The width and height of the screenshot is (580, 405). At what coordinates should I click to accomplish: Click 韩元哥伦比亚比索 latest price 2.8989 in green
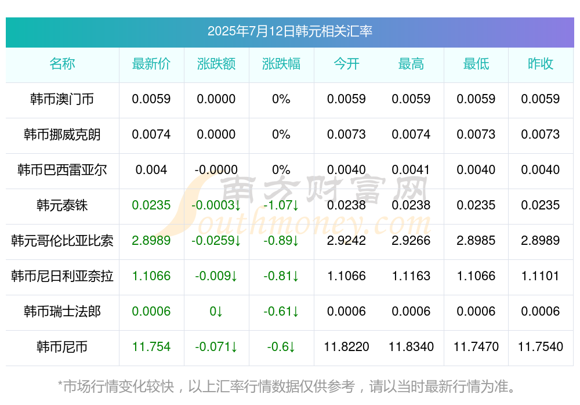click(151, 241)
